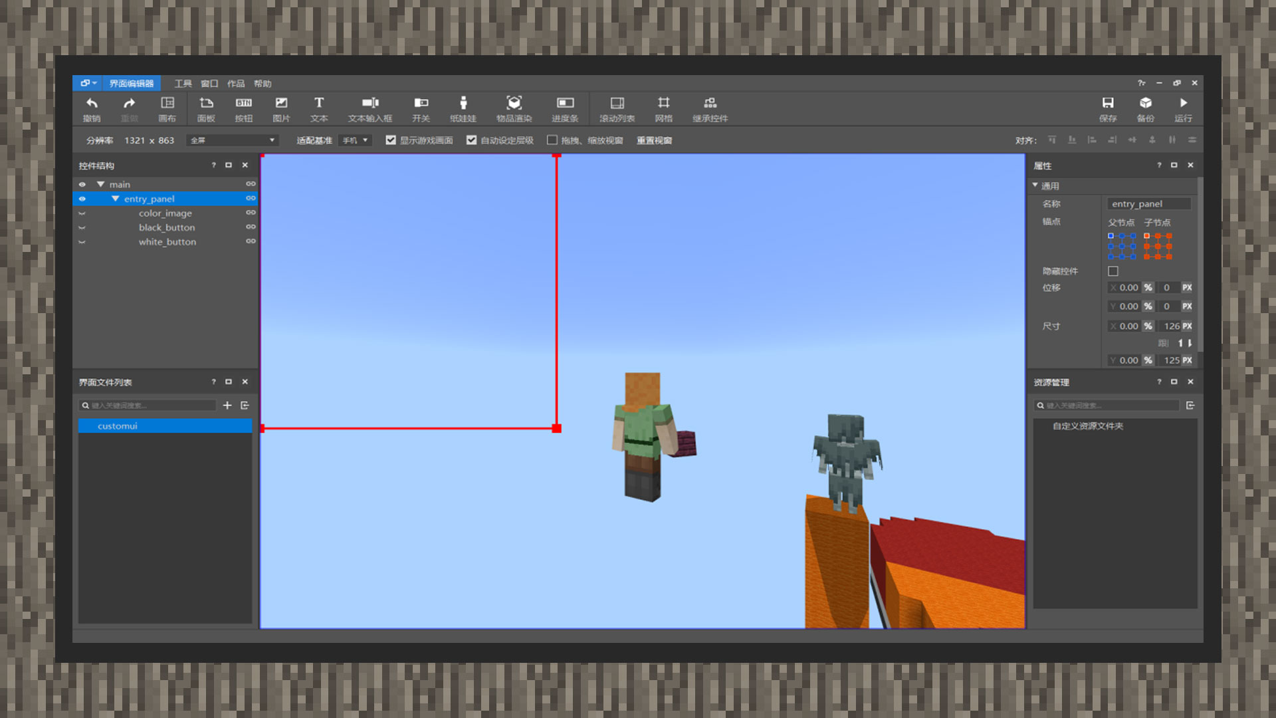Add a 画布 (canvas) control
This screenshot has height=718, width=1276.
[167, 109]
